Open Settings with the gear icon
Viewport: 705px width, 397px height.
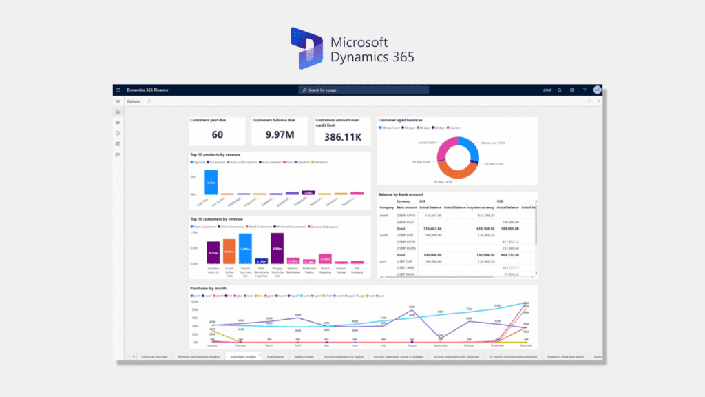pos(572,90)
